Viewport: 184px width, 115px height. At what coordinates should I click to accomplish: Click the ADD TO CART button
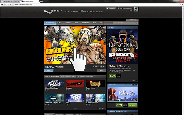[133, 105]
